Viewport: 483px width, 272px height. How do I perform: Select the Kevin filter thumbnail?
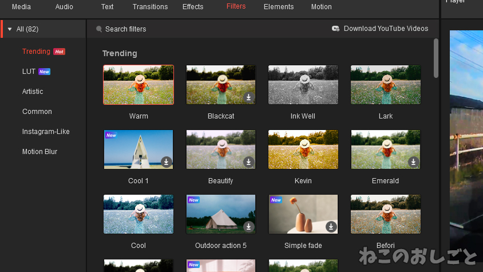(303, 149)
